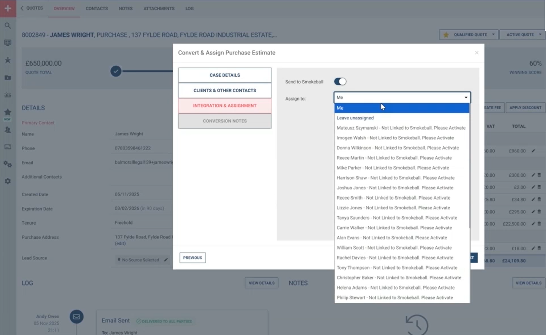
Task: Click the envelope icon in the log
Action: (x=76, y=317)
